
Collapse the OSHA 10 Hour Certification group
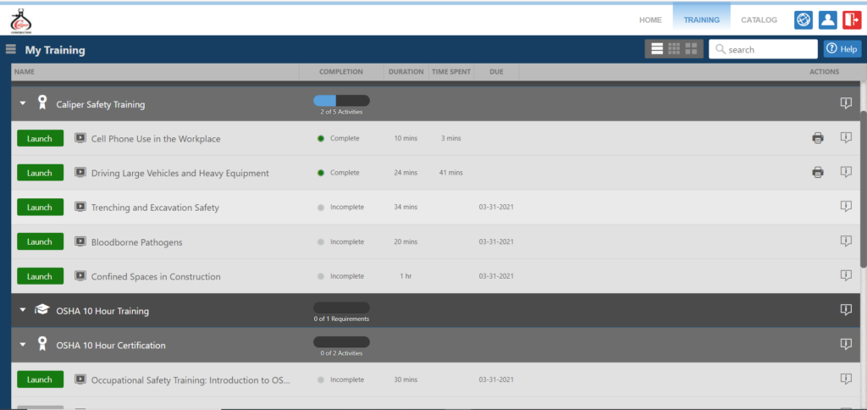[x=23, y=345]
